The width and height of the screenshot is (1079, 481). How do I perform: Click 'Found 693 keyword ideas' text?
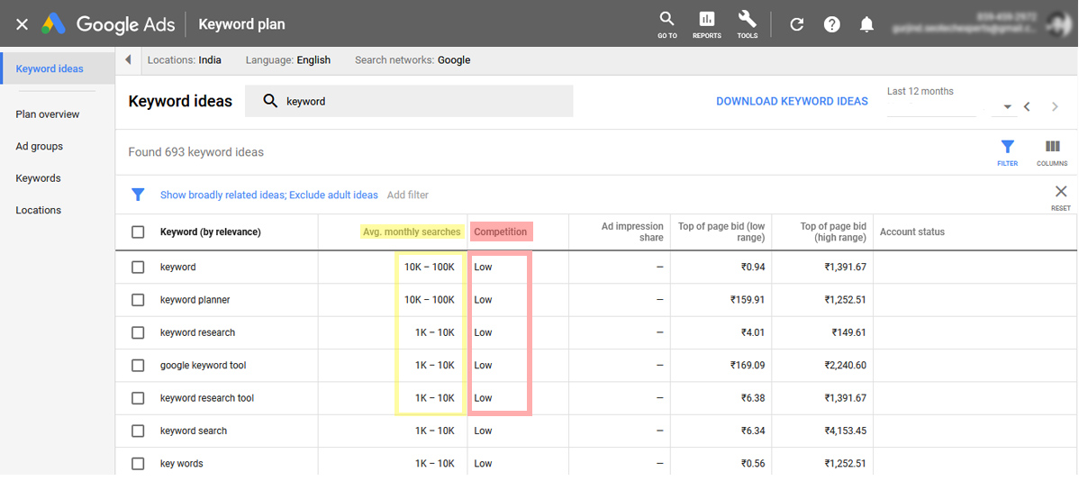click(196, 152)
